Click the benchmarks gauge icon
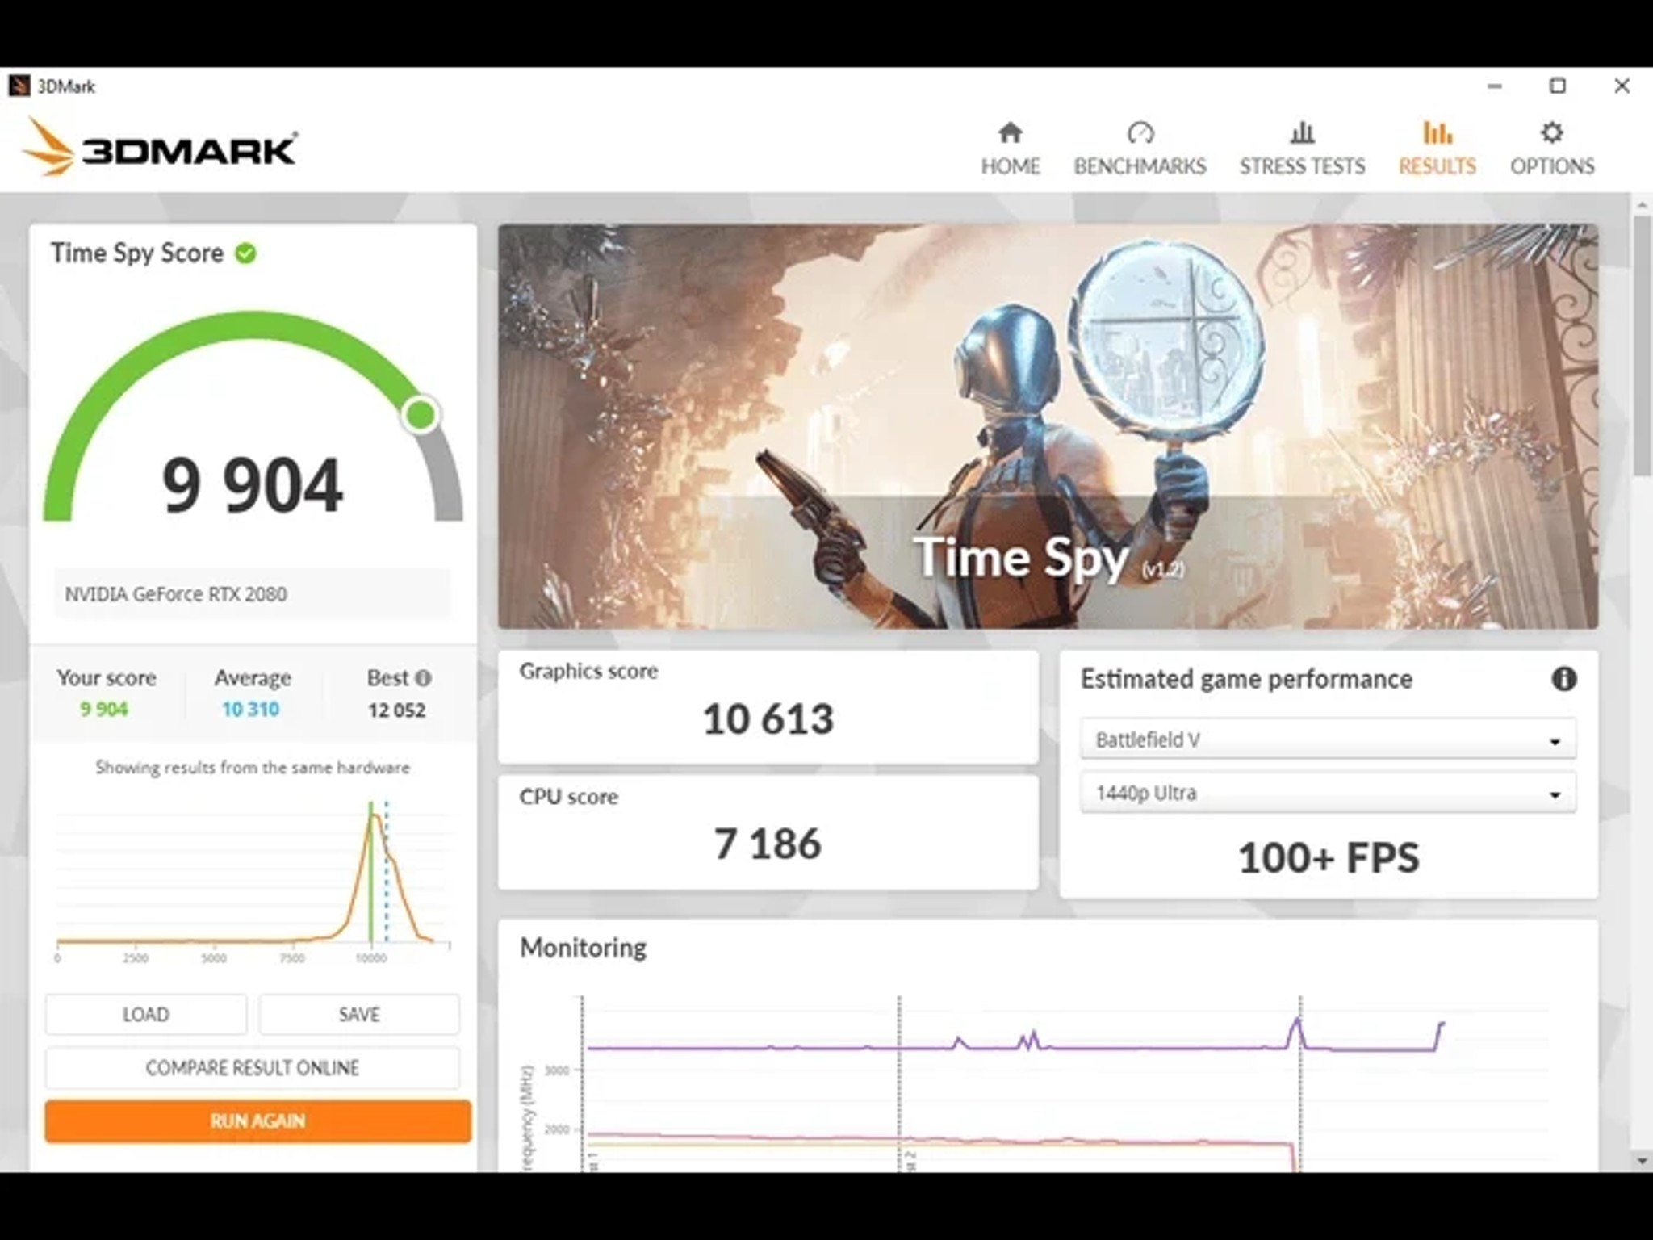 coord(1140,132)
